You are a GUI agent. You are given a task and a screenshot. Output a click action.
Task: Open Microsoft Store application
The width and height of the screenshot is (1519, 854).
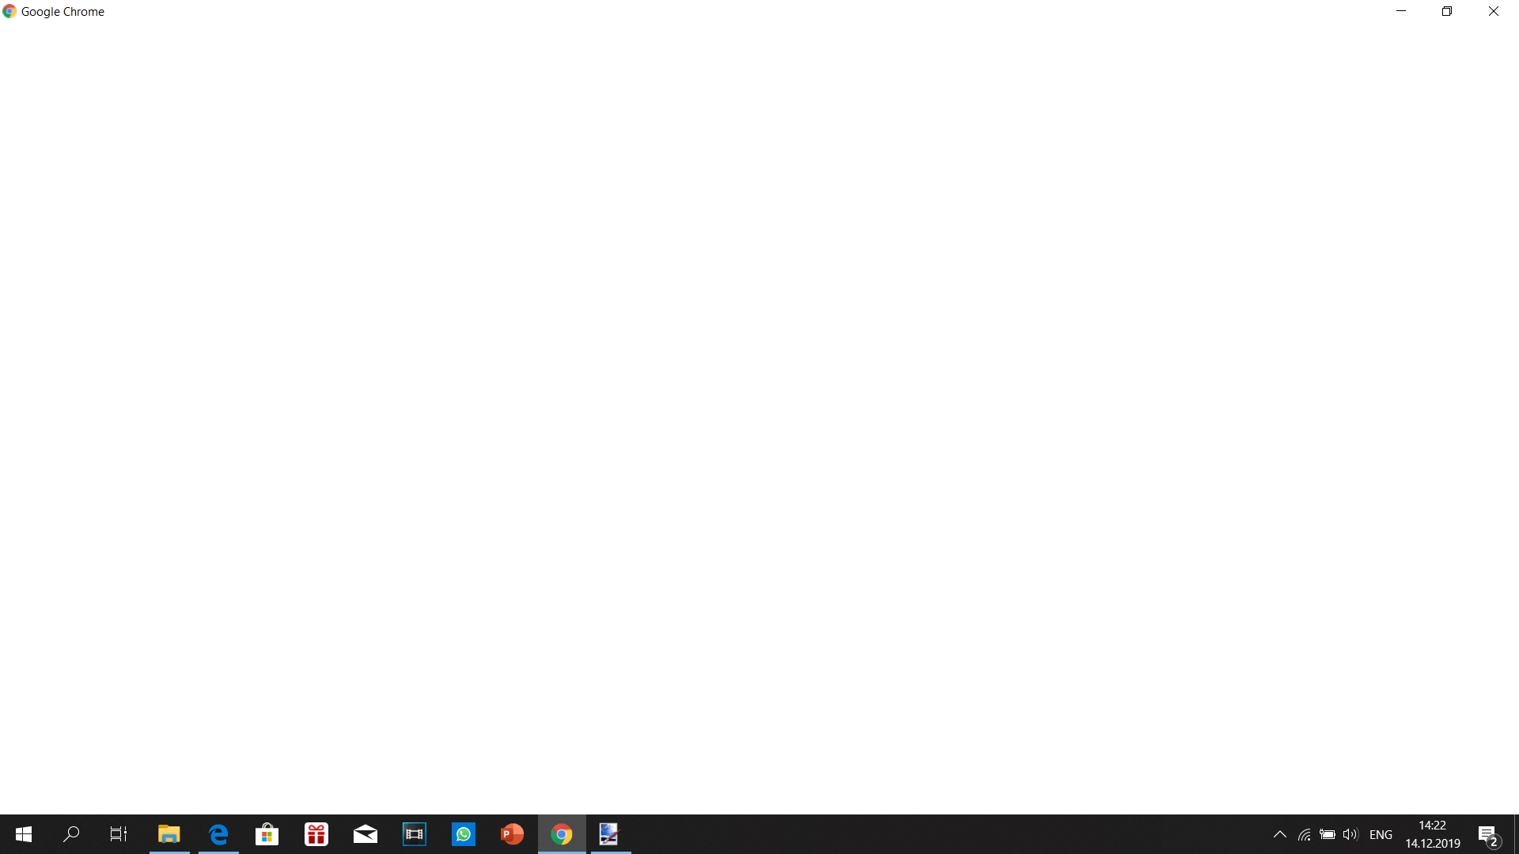[x=267, y=833]
